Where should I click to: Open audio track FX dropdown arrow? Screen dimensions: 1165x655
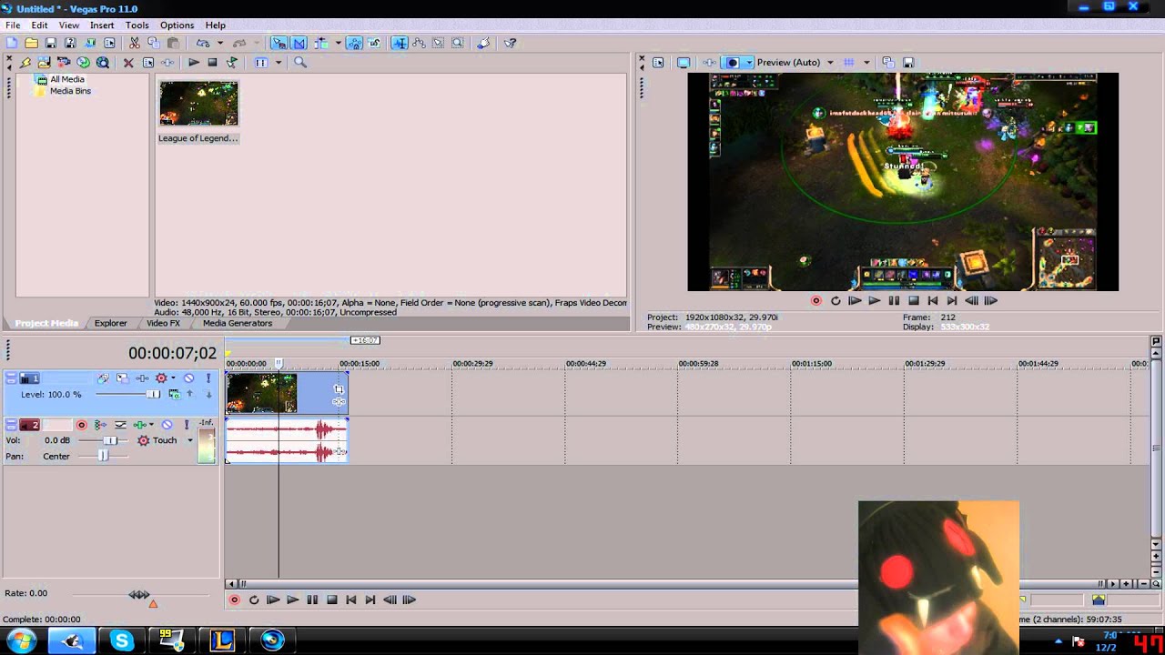(x=150, y=425)
